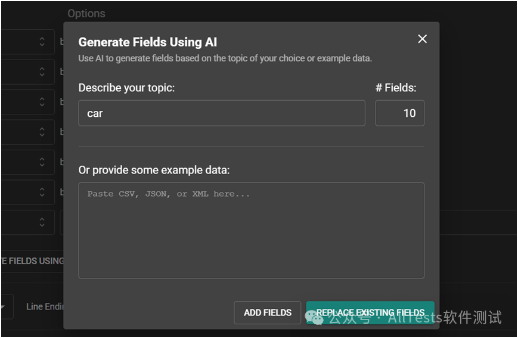Open the sixth row's type selector chevrons
The width and height of the screenshot is (518, 338).
pos(42,192)
